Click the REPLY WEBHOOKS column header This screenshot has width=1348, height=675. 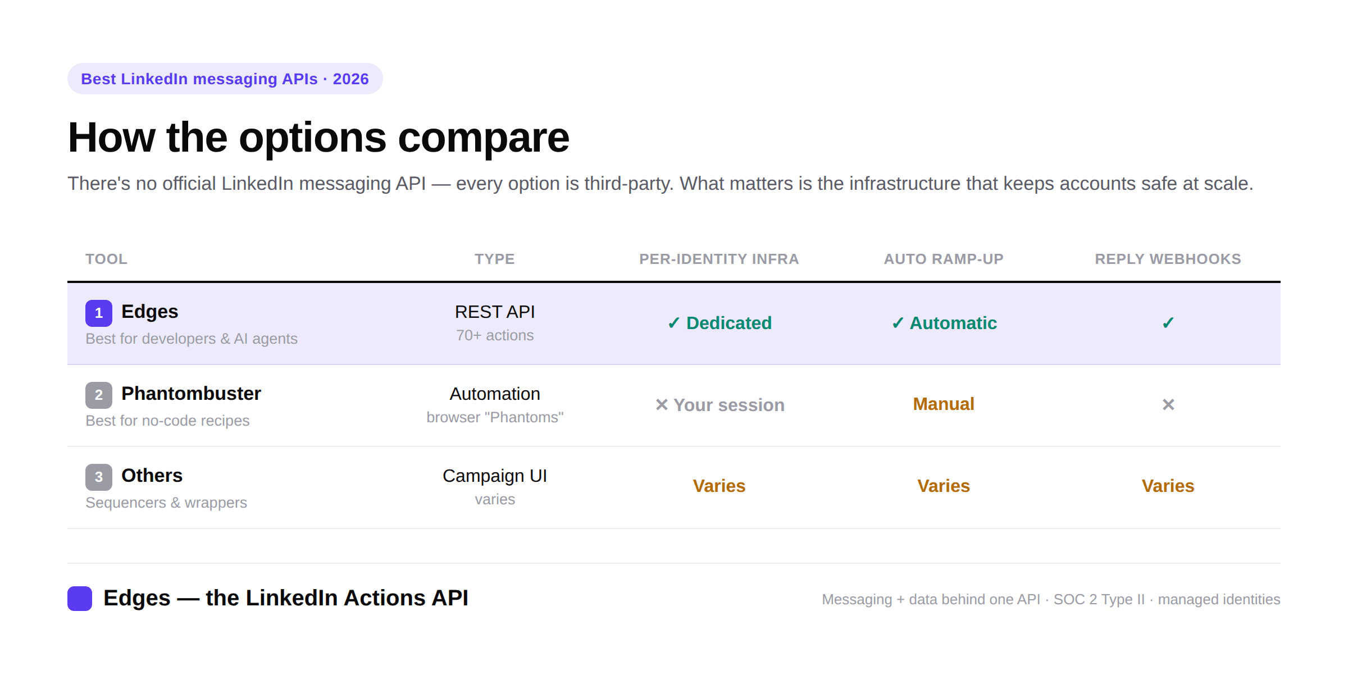(1168, 259)
